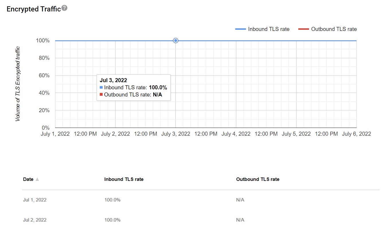Toggle Outbound TLS rate legend entry
Viewport: 385px width, 235px height.
[334, 29]
